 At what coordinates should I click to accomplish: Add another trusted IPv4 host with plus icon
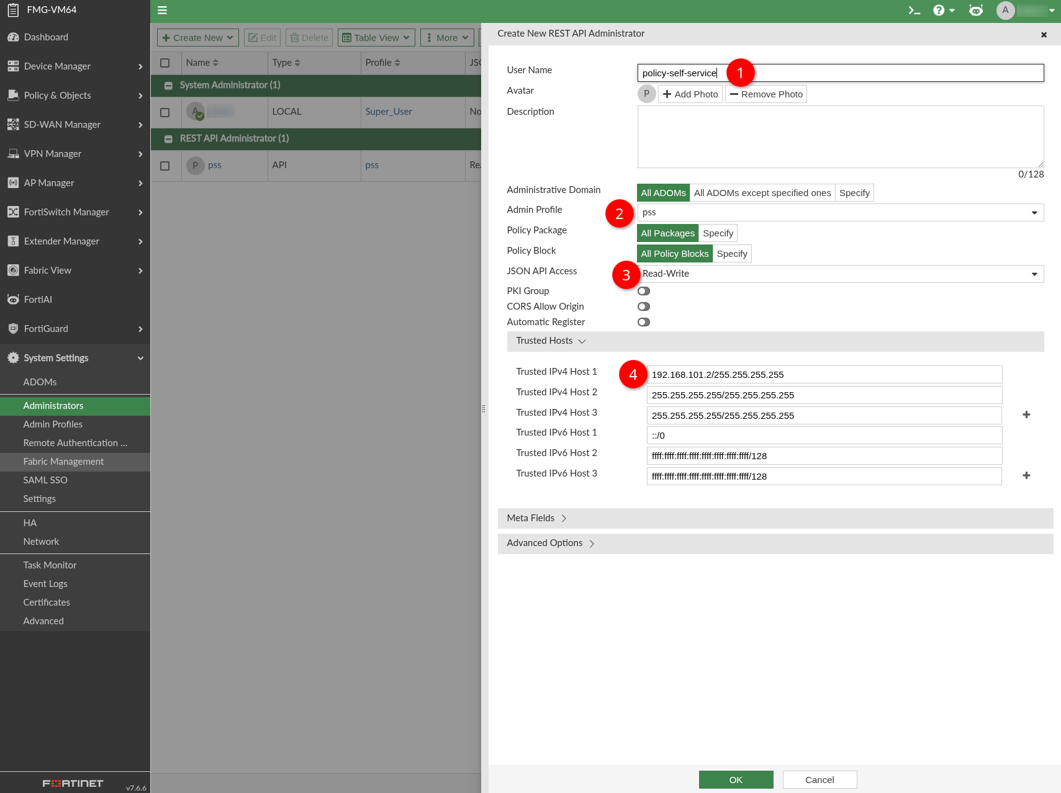coord(1026,414)
